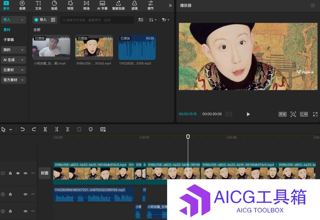Click the delete clip trash icon

coord(79,129)
